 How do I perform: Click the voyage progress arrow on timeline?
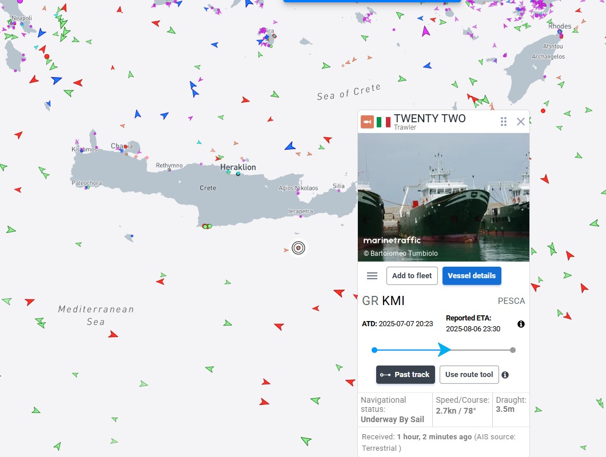(444, 350)
